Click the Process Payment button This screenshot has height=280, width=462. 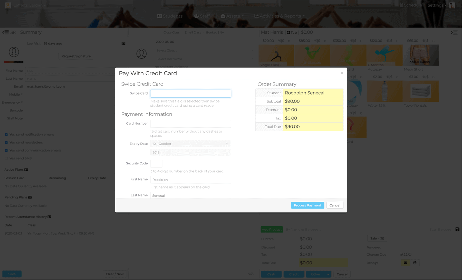click(x=307, y=205)
